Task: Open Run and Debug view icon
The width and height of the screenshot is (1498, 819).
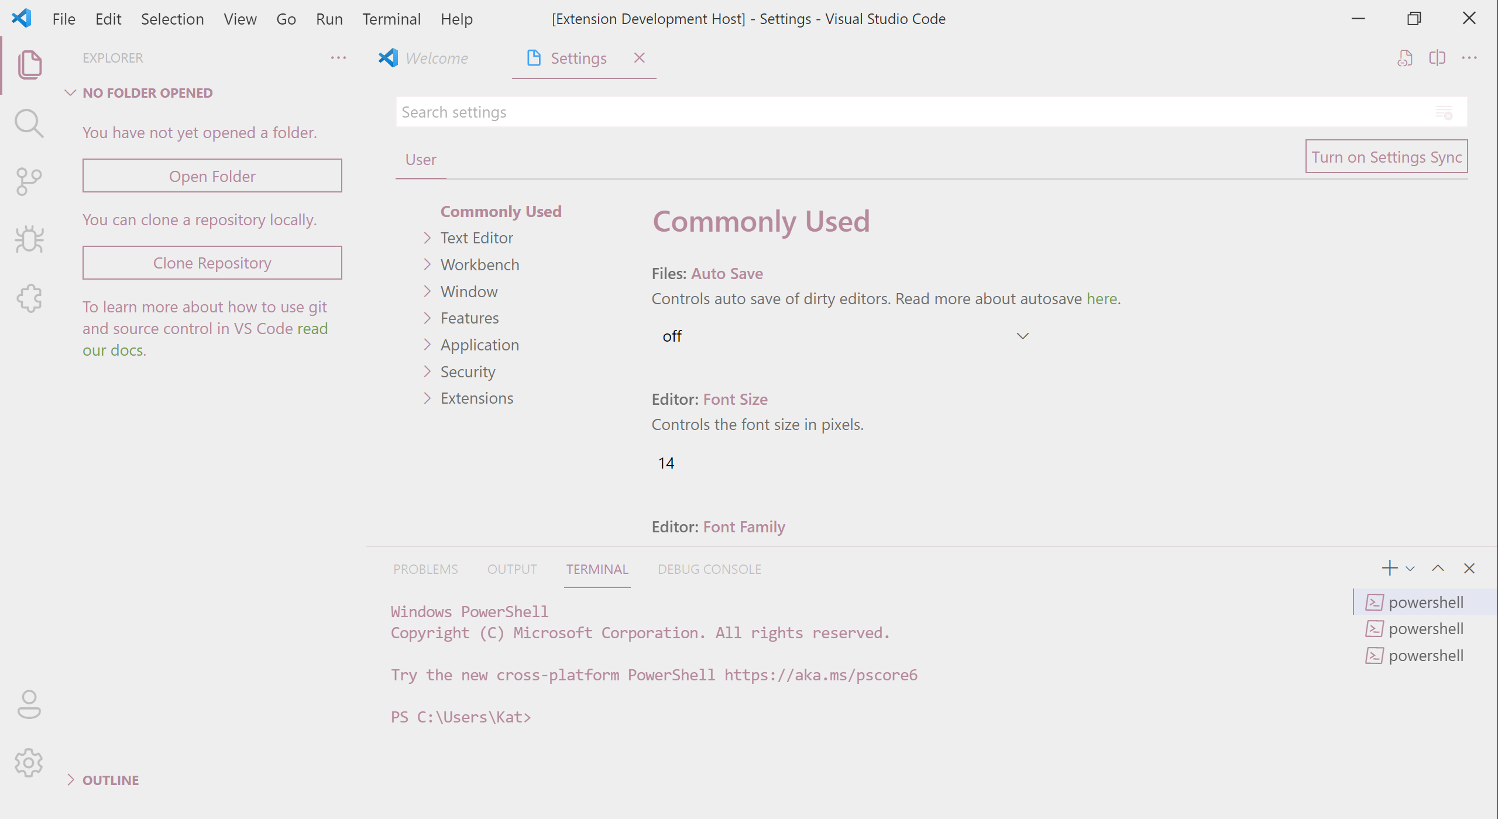Action: 29,240
